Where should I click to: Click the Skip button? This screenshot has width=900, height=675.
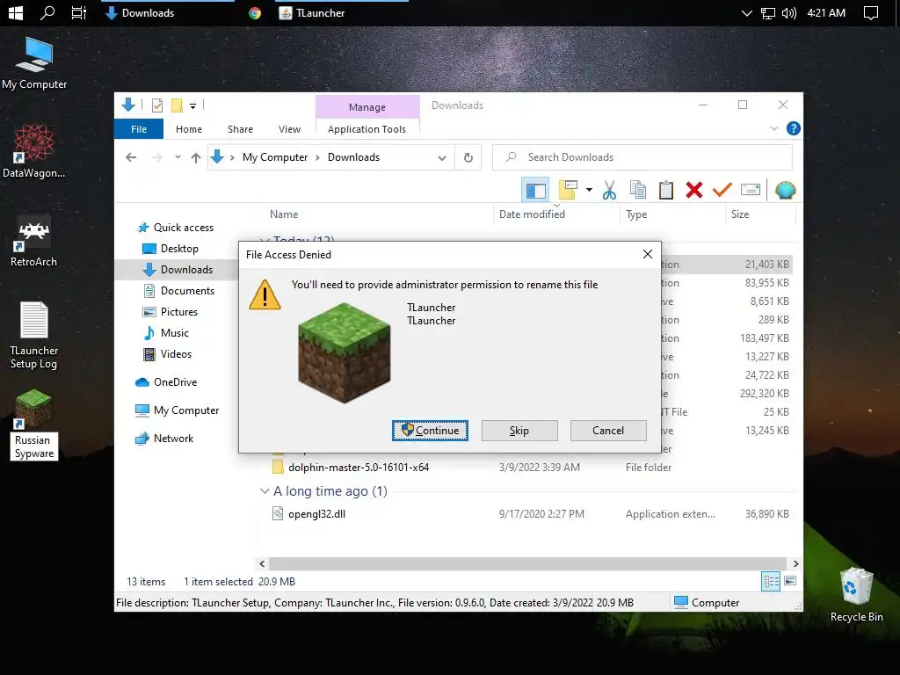pos(519,431)
